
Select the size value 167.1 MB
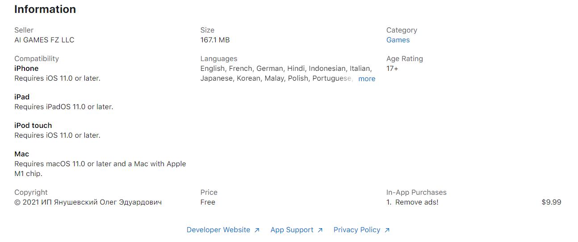point(215,40)
